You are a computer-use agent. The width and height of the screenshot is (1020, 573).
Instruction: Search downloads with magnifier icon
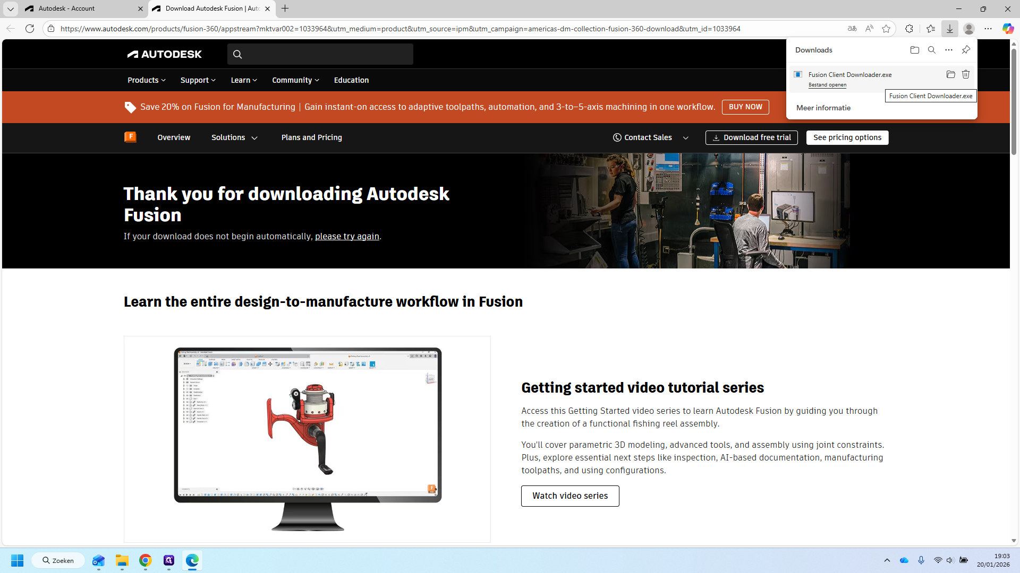coord(932,50)
